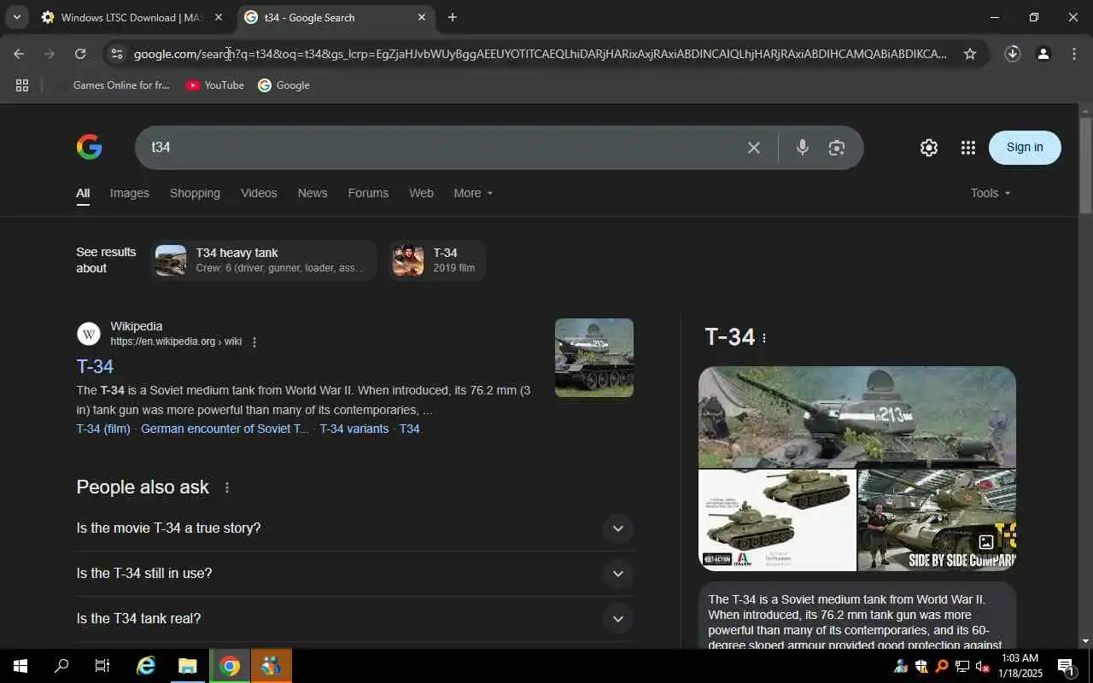Open three-dot options for Wikipedia result
This screenshot has width=1093, height=683.
(x=254, y=342)
